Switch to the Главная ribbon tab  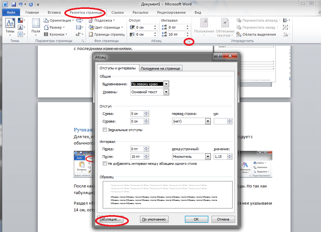point(32,12)
